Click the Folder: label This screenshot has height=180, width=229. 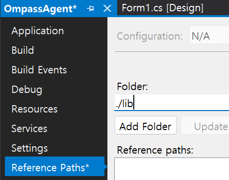[x=132, y=87]
